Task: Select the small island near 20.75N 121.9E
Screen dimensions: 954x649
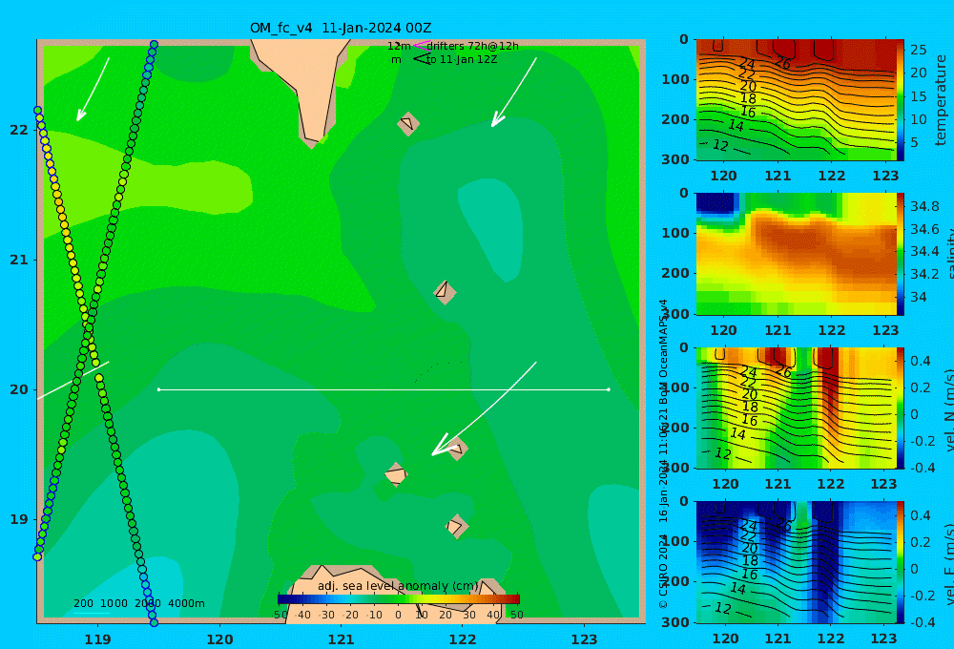Action: point(445,292)
